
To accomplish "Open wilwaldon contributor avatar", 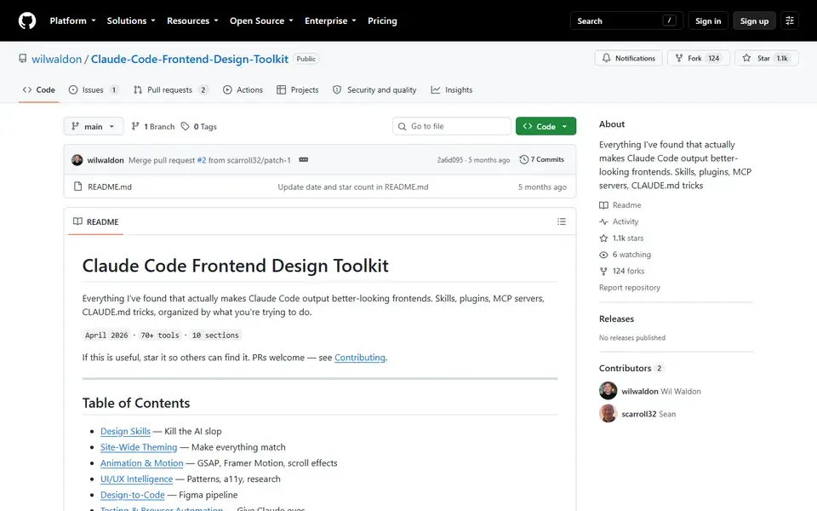I will click(x=608, y=391).
